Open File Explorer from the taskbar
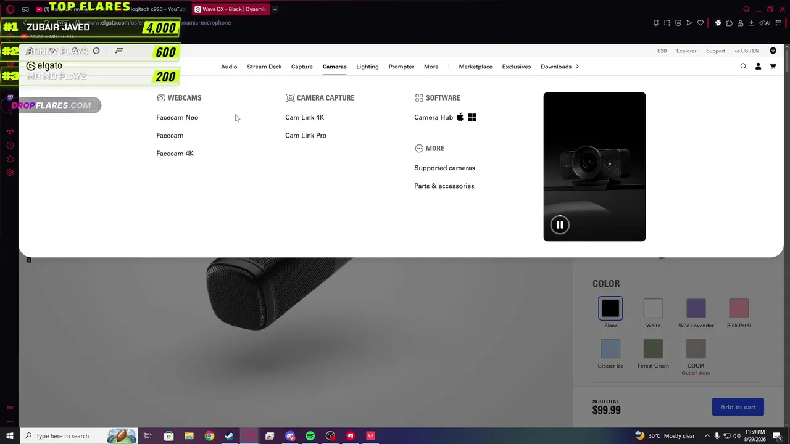 (x=189, y=436)
